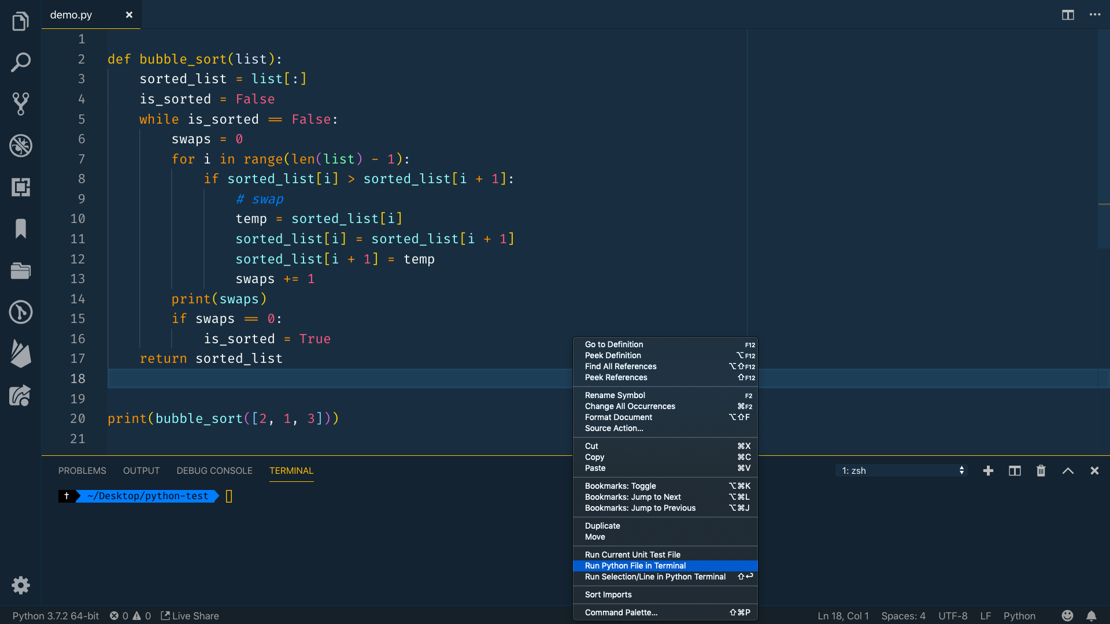Start a Live Share session
The image size is (1110, 624).
tap(190, 616)
